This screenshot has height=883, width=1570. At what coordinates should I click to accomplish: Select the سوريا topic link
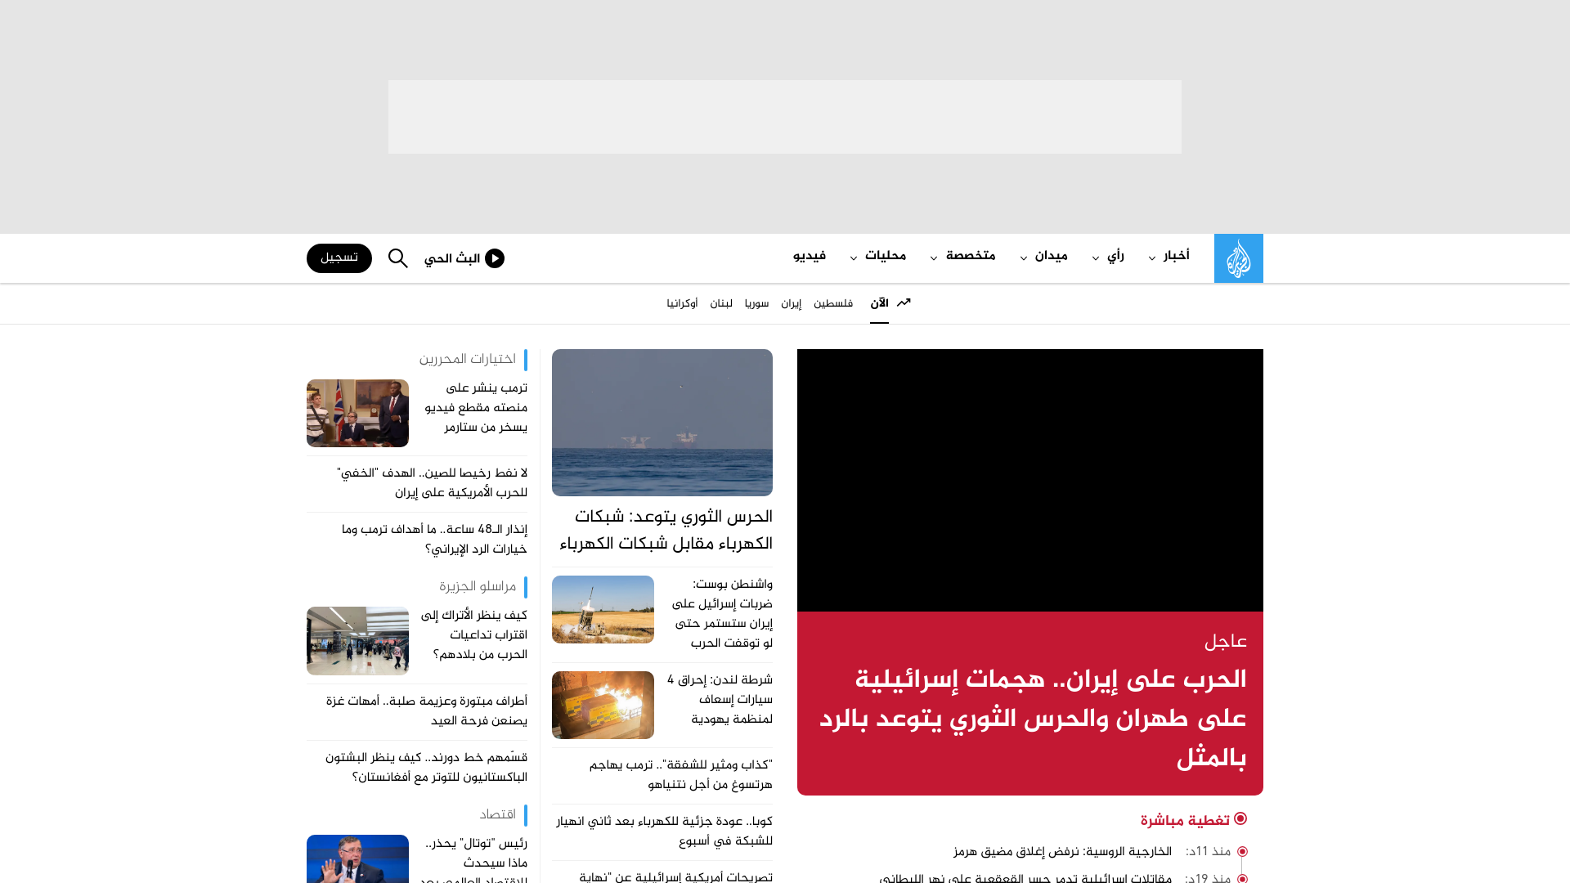click(x=757, y=304)
